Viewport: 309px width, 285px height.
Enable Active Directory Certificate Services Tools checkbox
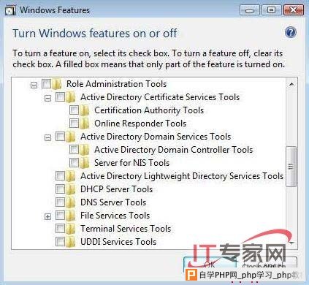[x=60, y=97]
